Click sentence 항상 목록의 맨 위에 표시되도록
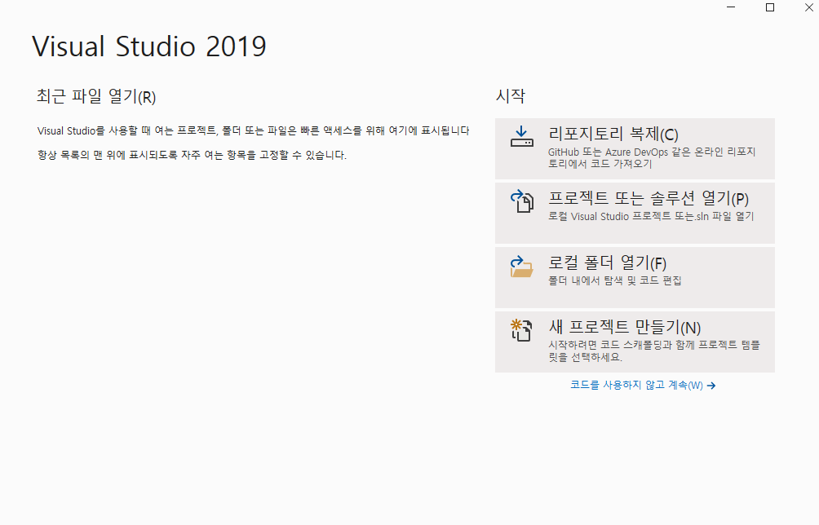This screenshot has height=525, width=819. pyautogui.click(x=192, y=155)
